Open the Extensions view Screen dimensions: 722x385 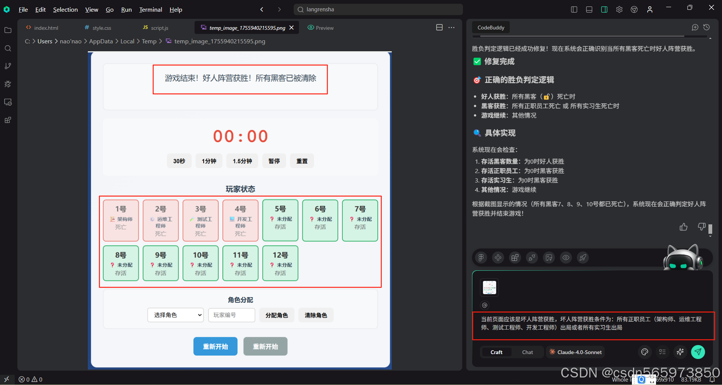pos(8,120)
